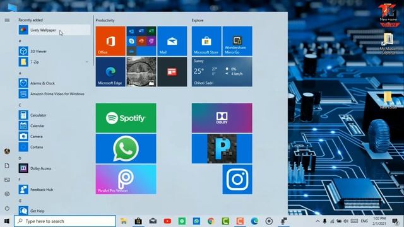
Task: Open the PicsArt Pro Version tile
Action: coord(126,179)
